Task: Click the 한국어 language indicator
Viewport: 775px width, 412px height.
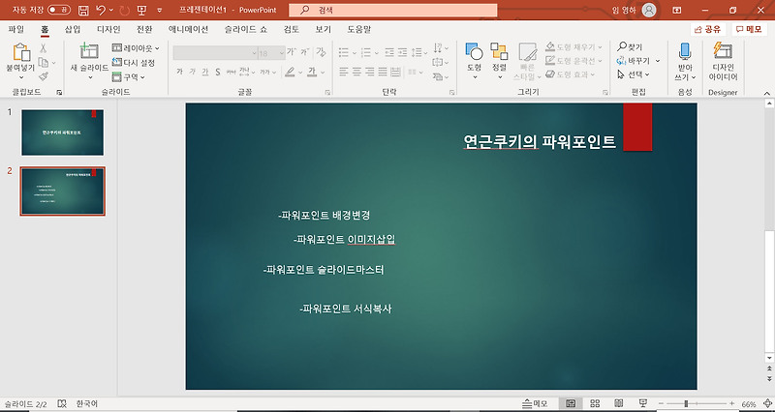Action: 87,403
